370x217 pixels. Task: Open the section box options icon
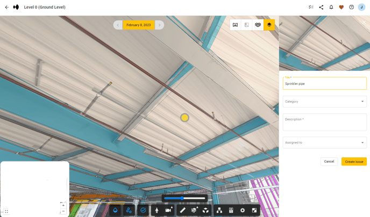[x=194, y=210]
